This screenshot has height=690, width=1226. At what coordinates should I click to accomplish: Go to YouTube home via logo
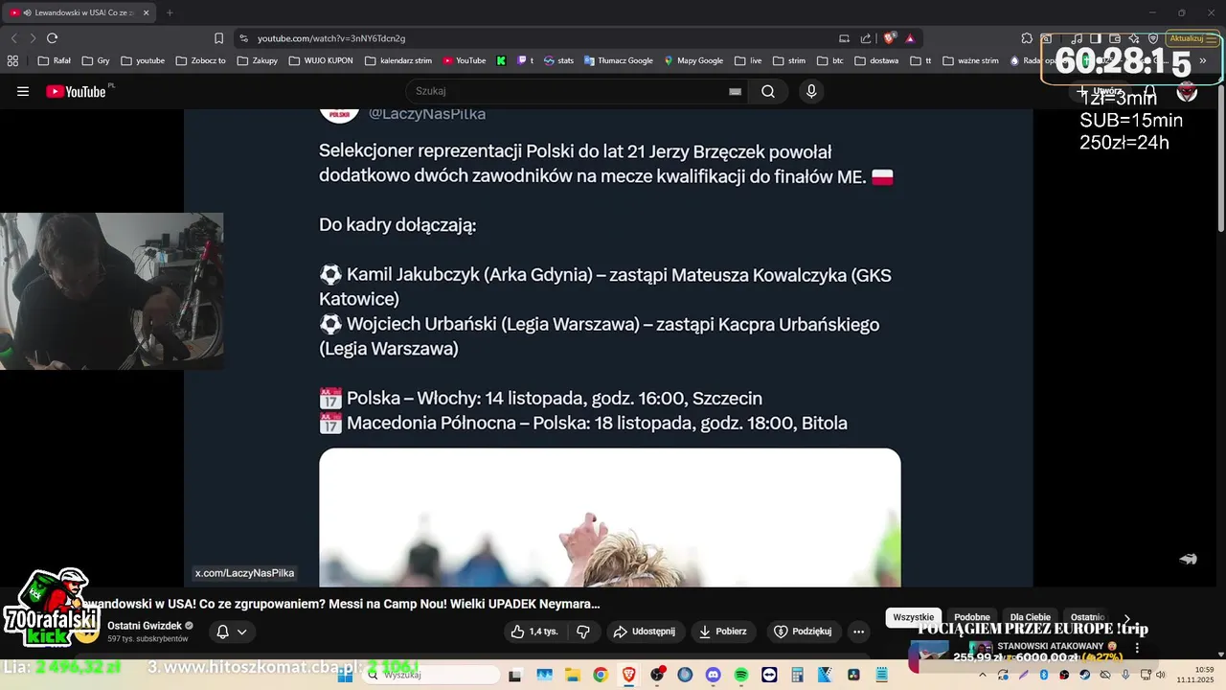point(77,91)
